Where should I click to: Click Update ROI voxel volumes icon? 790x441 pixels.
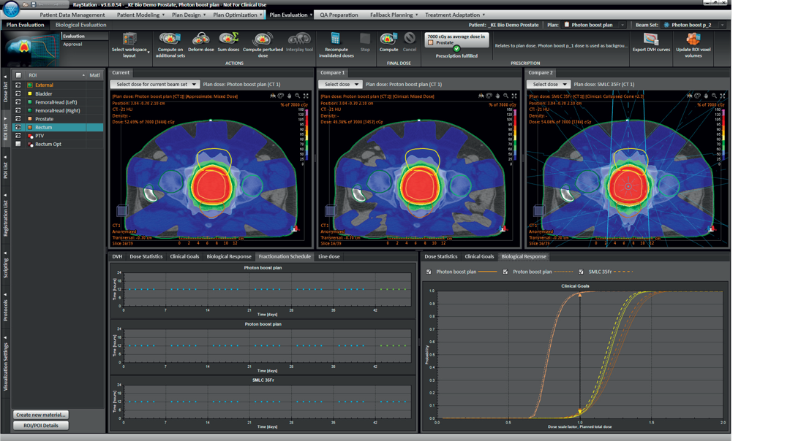[693, 39]
